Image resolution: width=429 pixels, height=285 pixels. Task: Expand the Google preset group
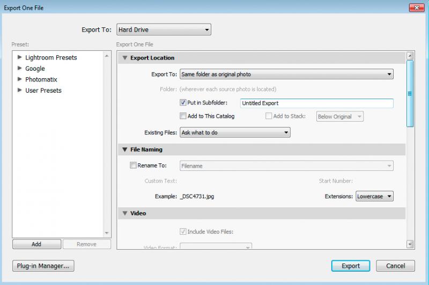pos(19,68)
